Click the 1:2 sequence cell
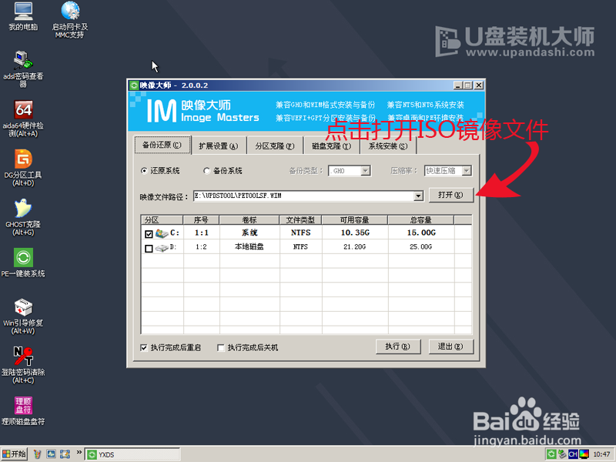 (x=202, y=246)
